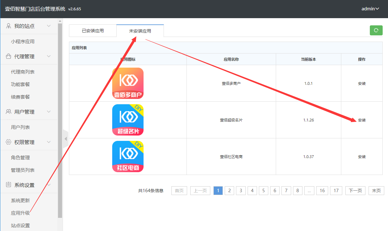
Task: Go to page 16
Action: (322, 191)
